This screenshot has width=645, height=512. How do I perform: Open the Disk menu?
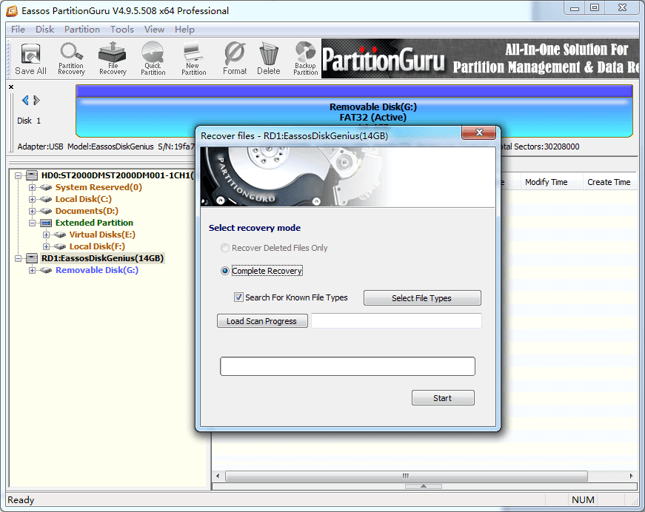45,29
